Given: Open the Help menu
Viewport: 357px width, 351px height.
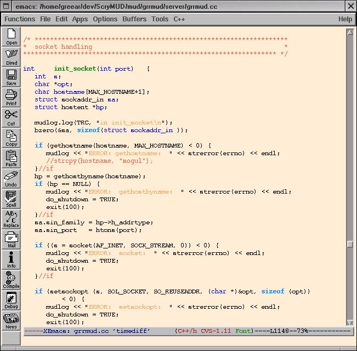Looking at the screenshot, I should pos(345,19).
